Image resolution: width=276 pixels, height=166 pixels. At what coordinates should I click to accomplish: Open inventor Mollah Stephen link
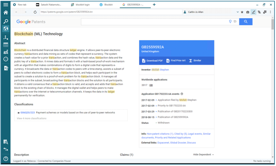click(160, 70)
